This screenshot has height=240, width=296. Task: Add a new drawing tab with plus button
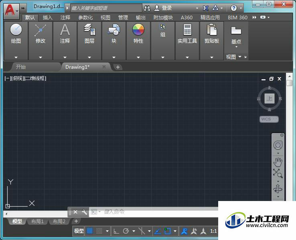coord(118,67)
